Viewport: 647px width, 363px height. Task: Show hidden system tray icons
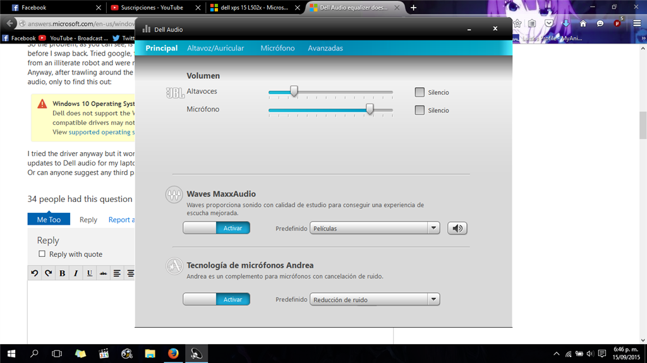click(556, 354)
